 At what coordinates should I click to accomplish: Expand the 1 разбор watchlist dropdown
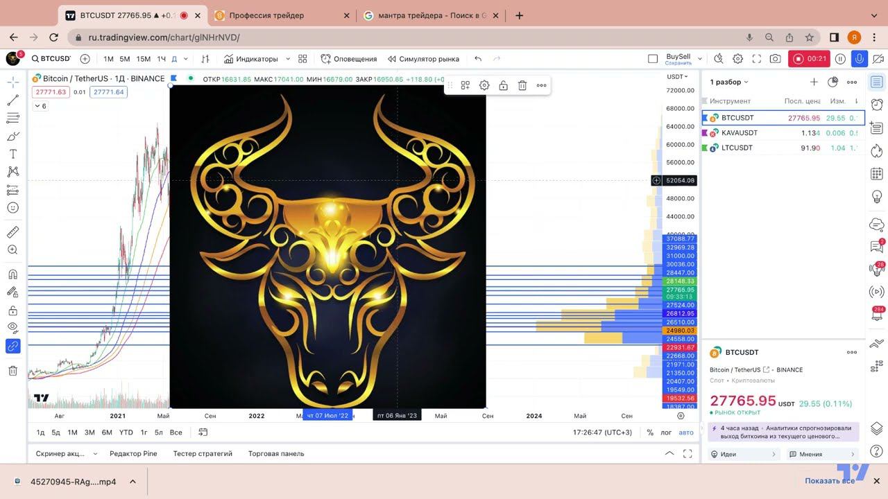(729, 82)
